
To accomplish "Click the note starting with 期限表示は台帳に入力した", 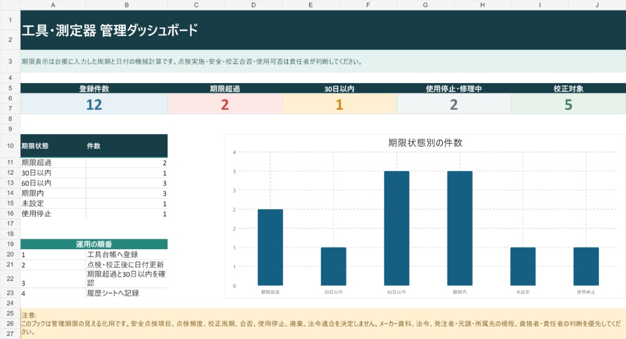I will pos(191,62).
